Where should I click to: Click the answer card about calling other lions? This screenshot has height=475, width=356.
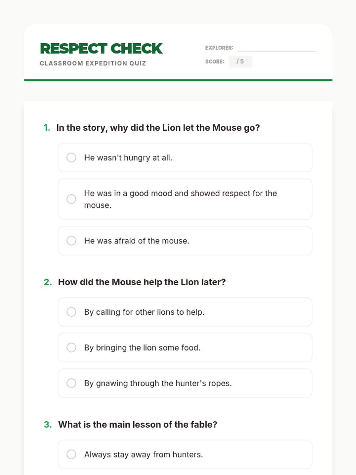tap(185, 312)
